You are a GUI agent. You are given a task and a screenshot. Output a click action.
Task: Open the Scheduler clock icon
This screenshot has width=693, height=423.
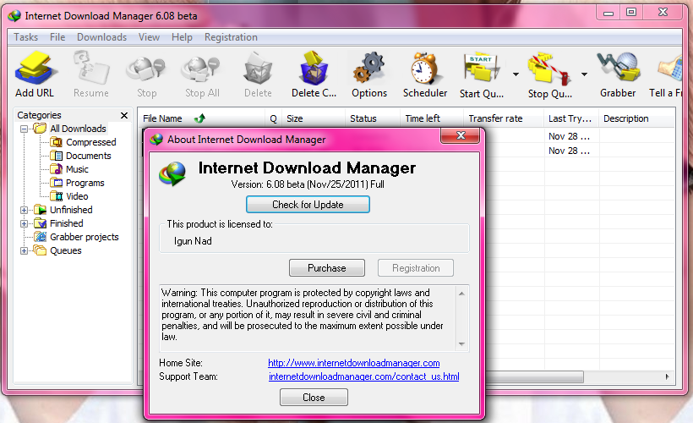tap(425, 69)
